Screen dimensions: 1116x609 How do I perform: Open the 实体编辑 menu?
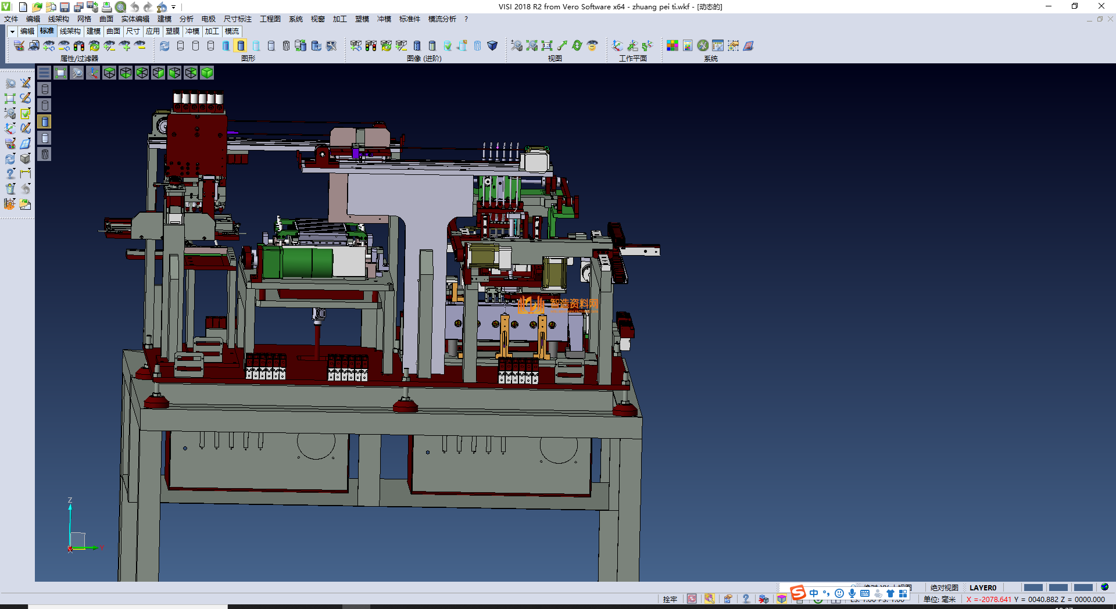(135, 19)
